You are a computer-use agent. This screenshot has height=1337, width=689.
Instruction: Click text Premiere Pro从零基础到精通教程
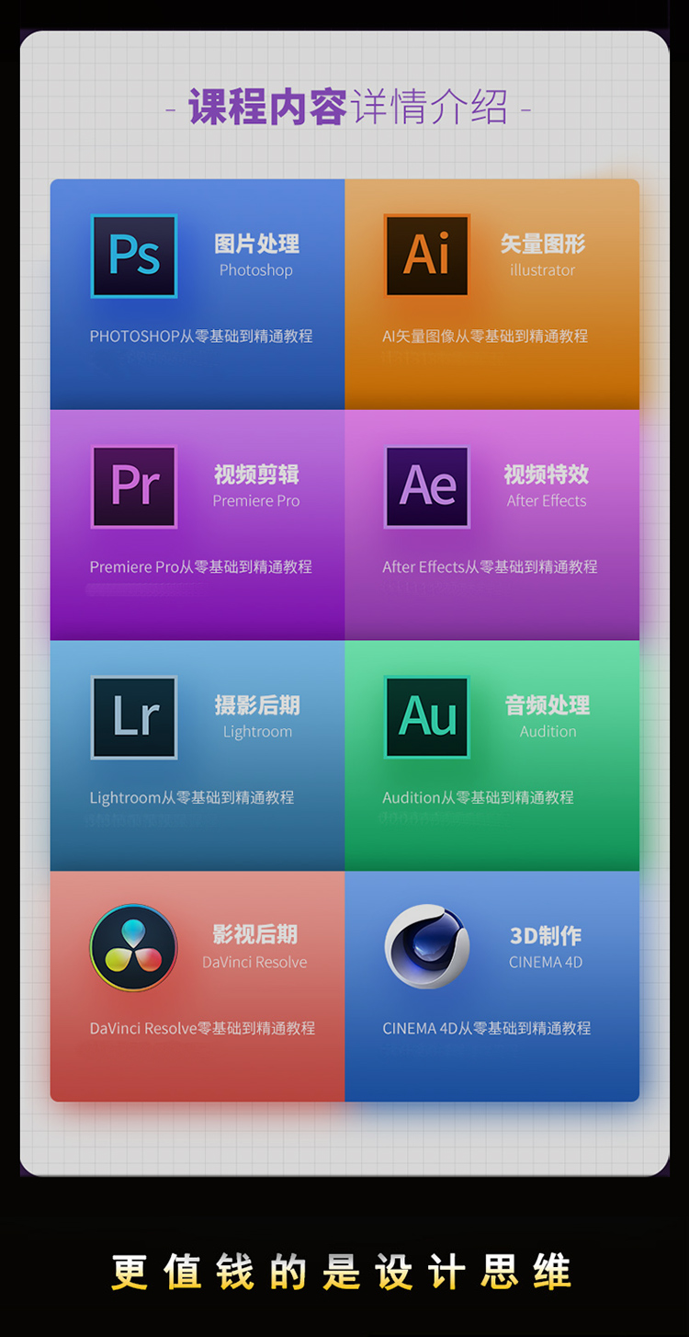coord(201,567)
